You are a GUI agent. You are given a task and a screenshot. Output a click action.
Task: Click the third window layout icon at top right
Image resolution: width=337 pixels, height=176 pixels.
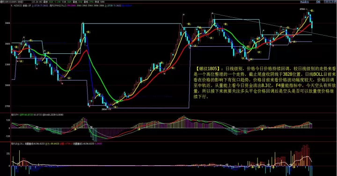coord(331,2)
